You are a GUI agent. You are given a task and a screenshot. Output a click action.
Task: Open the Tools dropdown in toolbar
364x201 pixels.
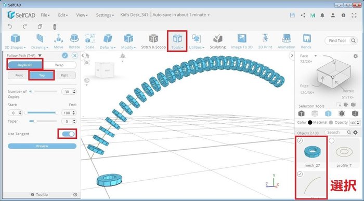(x=177, y=41)
